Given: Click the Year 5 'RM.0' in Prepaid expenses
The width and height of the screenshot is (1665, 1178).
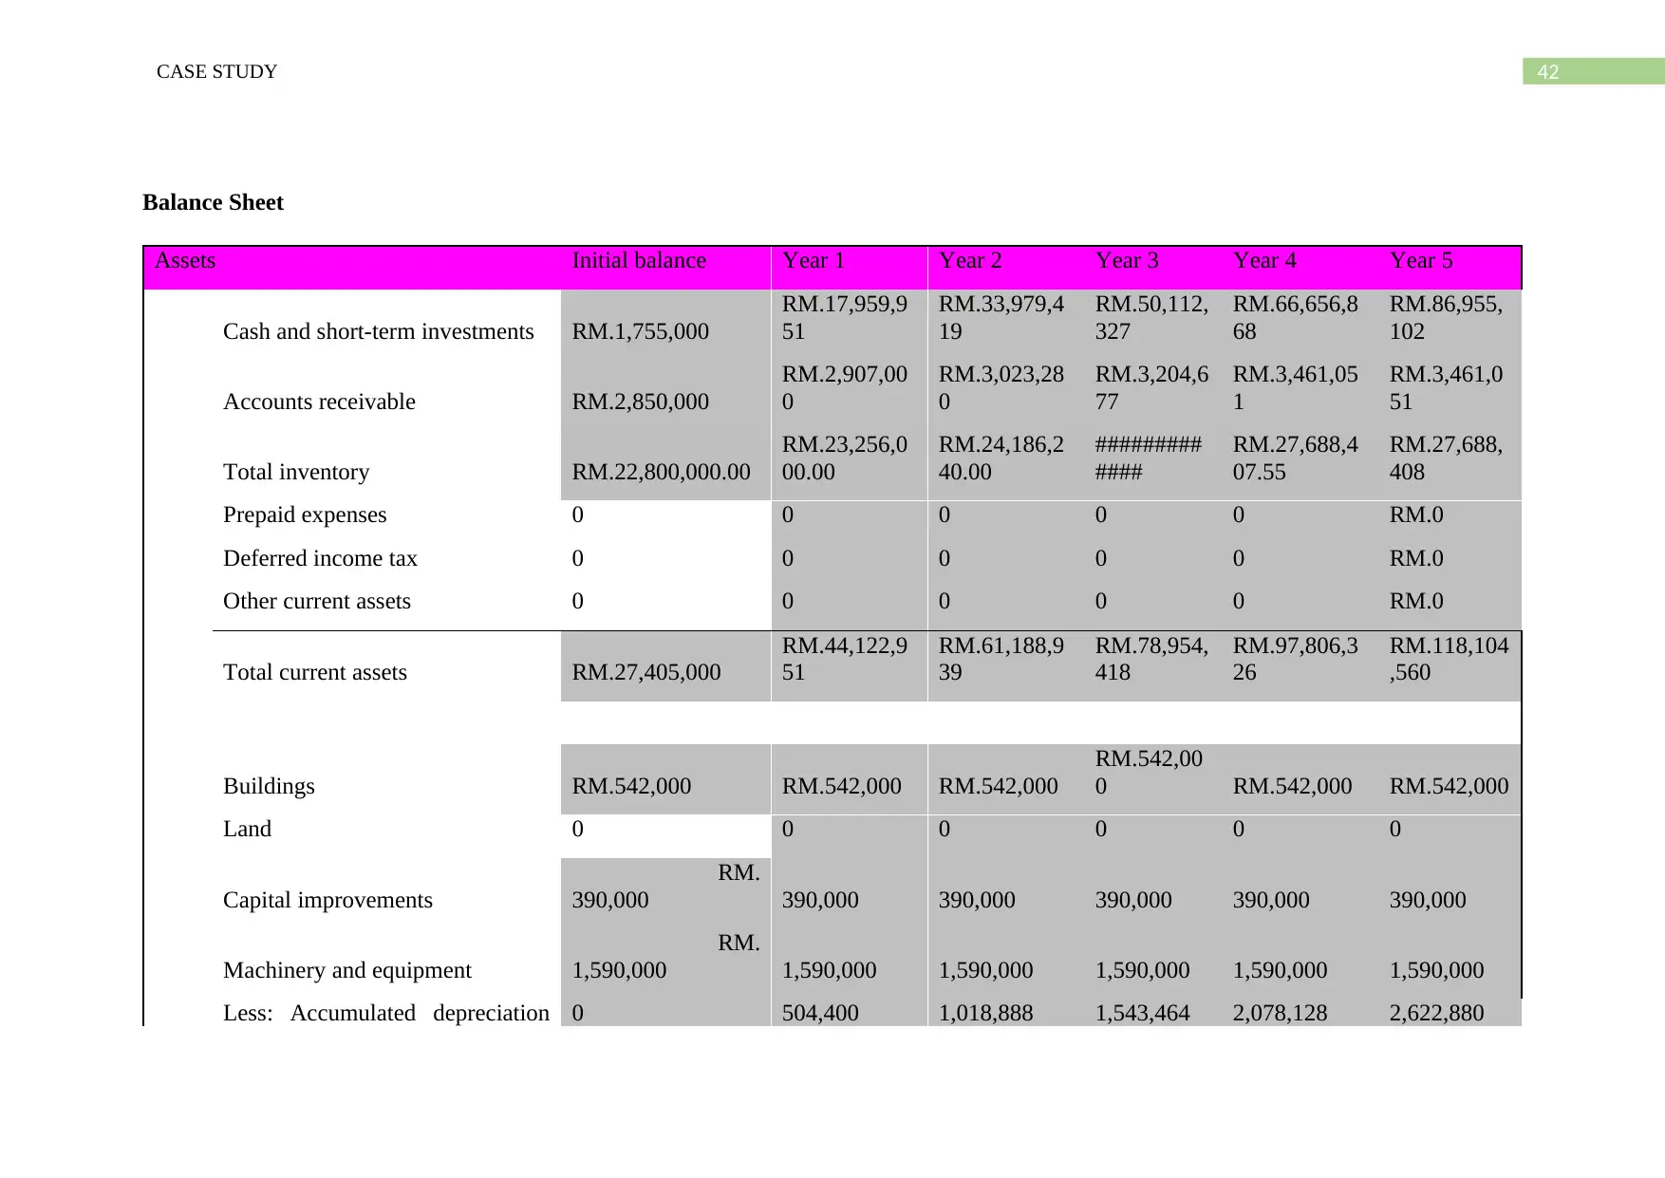Looking at the screenshot, I should click(1416, 514).
